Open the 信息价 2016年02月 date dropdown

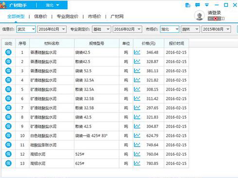pyautogui.click(x=52, y=29)
